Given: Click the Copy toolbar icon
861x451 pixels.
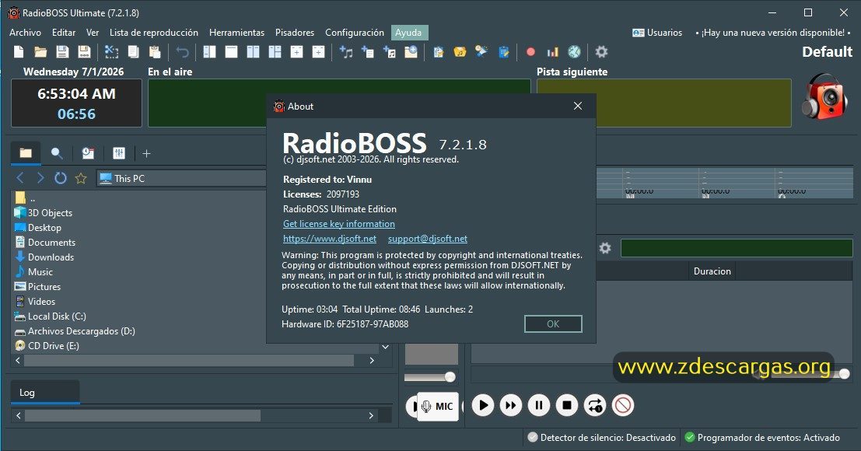Looking at the screenshot, I should pyautogui.click(x=134, y=52).
